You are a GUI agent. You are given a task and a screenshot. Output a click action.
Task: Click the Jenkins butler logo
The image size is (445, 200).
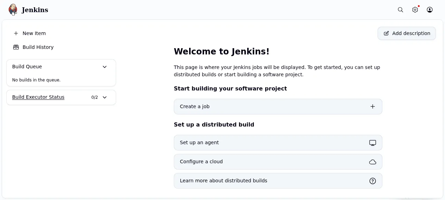coord(13,10)
